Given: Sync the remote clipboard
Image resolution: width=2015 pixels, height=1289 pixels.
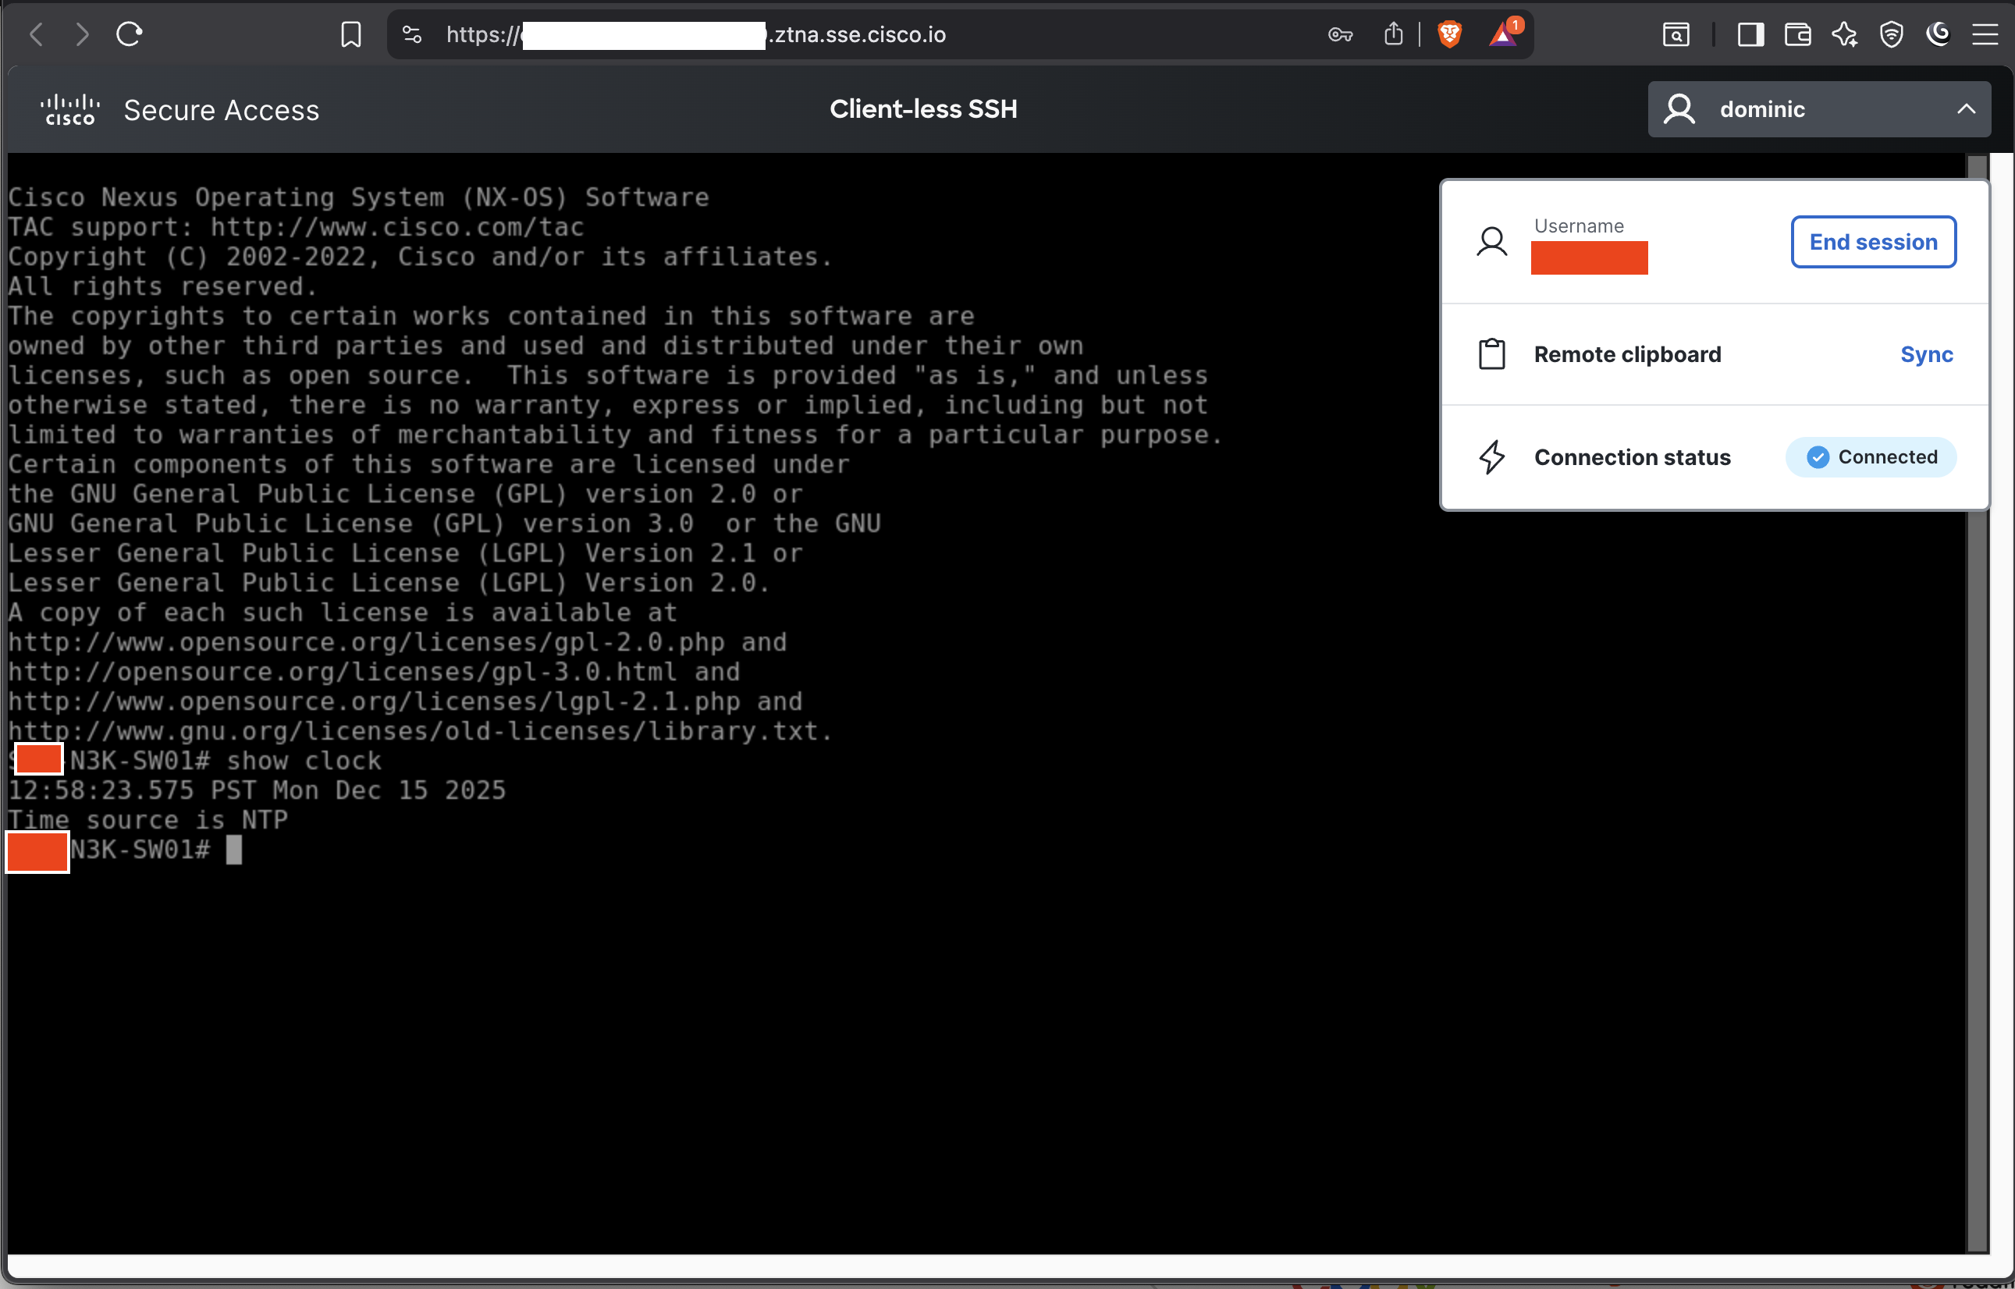Looking at the screenshot, I should click(x=1926, y=354).
